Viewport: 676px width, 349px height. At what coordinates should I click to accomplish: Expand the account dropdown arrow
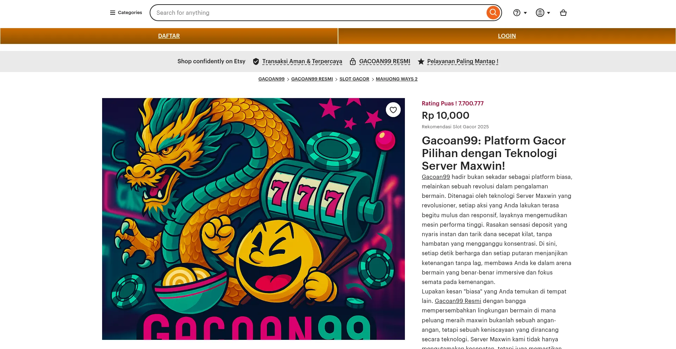pyautogui.click(x=548, y=13)
